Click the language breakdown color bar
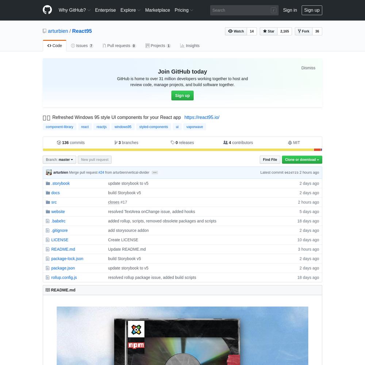 (182, 150)
